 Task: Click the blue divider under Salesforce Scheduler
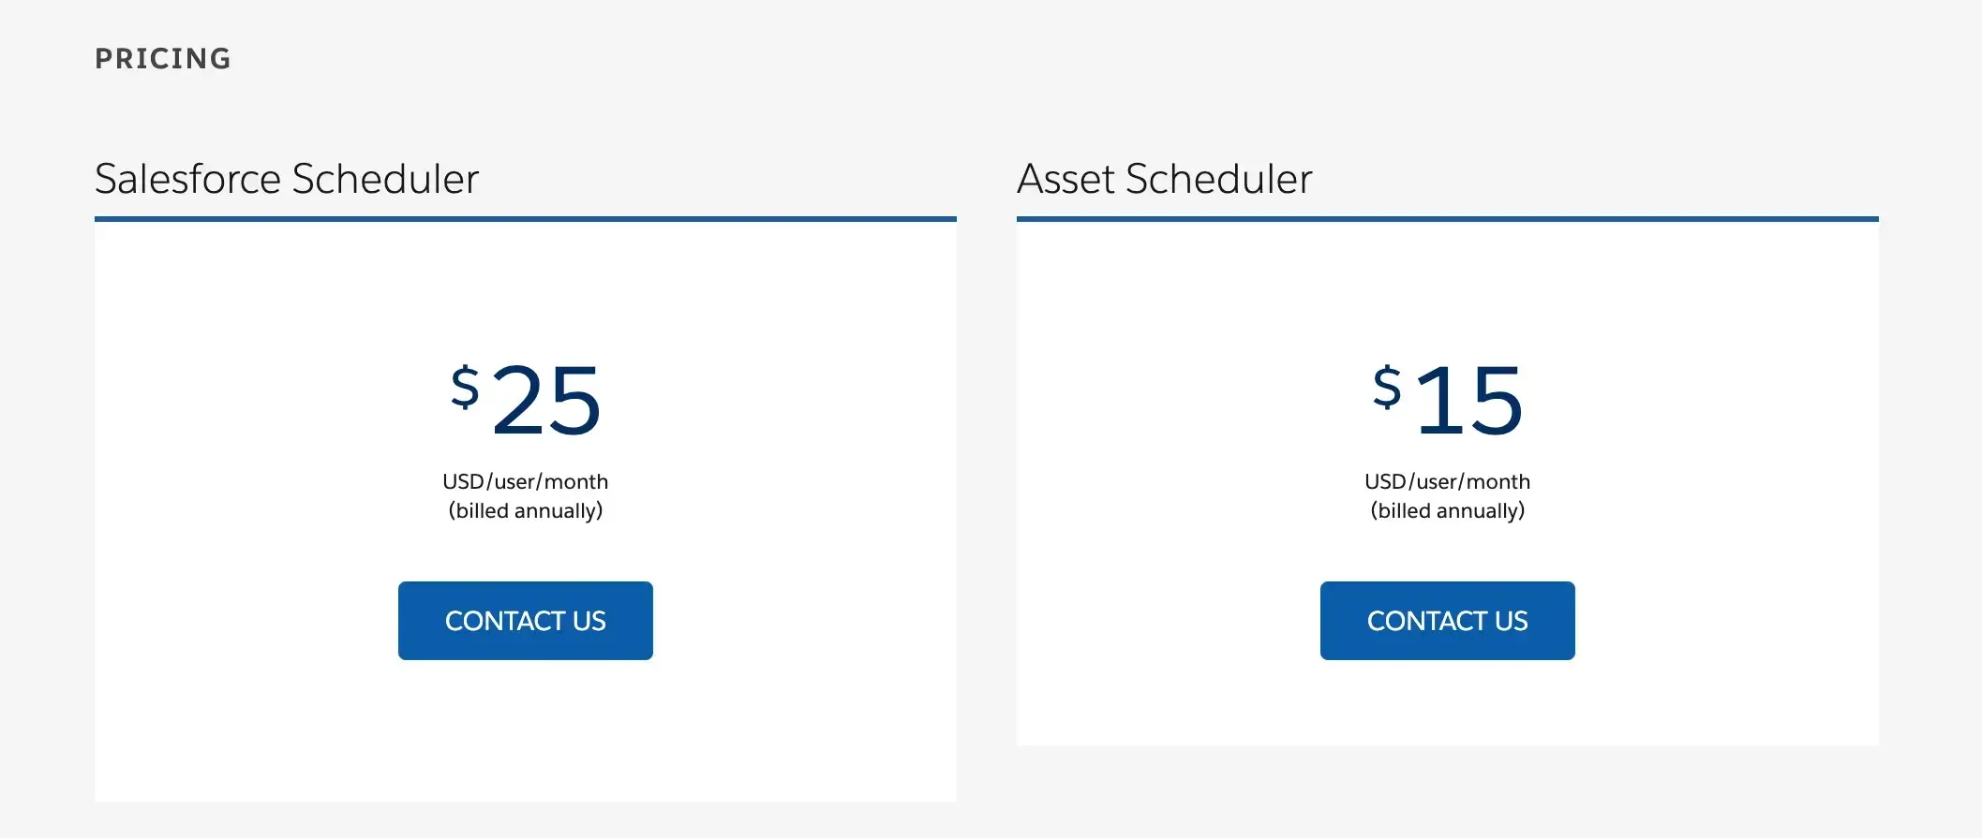click(525, 219)
